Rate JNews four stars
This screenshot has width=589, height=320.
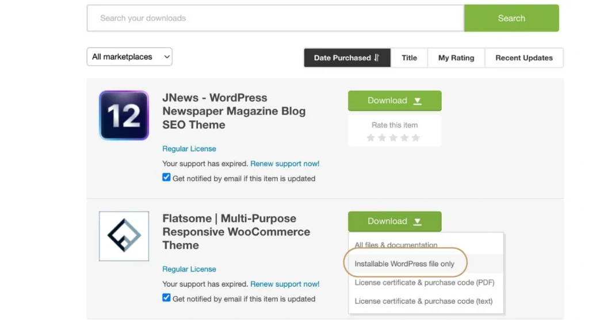tap(404, 138)
